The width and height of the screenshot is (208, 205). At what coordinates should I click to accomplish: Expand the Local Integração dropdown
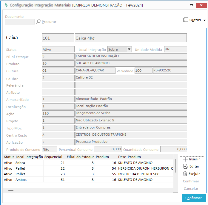pyautogui.click(x=129, y=49)
